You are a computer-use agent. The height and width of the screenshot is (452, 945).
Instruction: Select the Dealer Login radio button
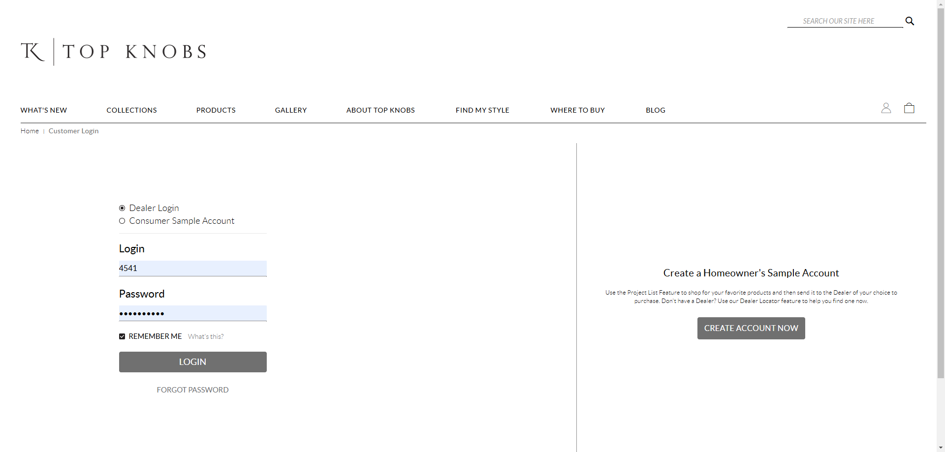pos(122,208)
